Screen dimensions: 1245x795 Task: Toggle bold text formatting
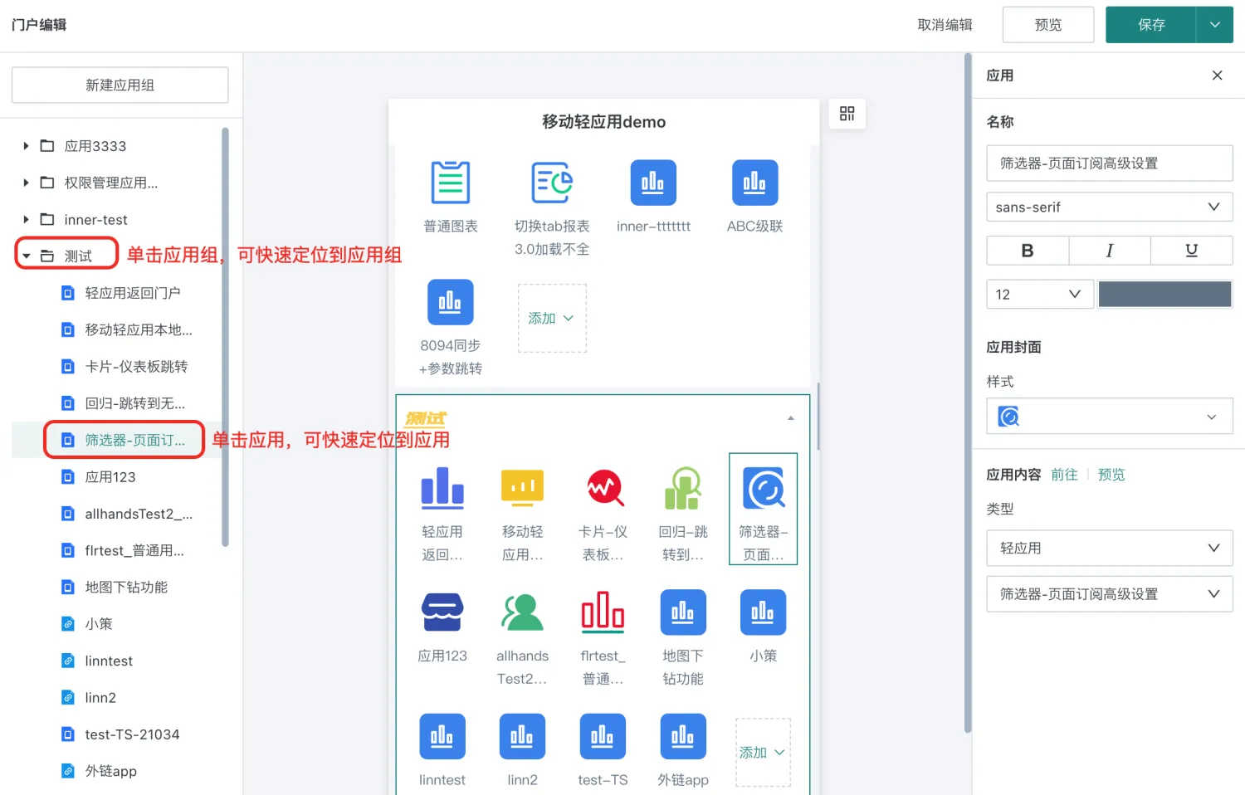click(x=1027, y=251)
